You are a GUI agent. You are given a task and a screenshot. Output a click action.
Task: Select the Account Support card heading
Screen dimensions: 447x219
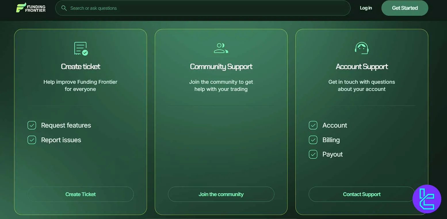[362, 67]
